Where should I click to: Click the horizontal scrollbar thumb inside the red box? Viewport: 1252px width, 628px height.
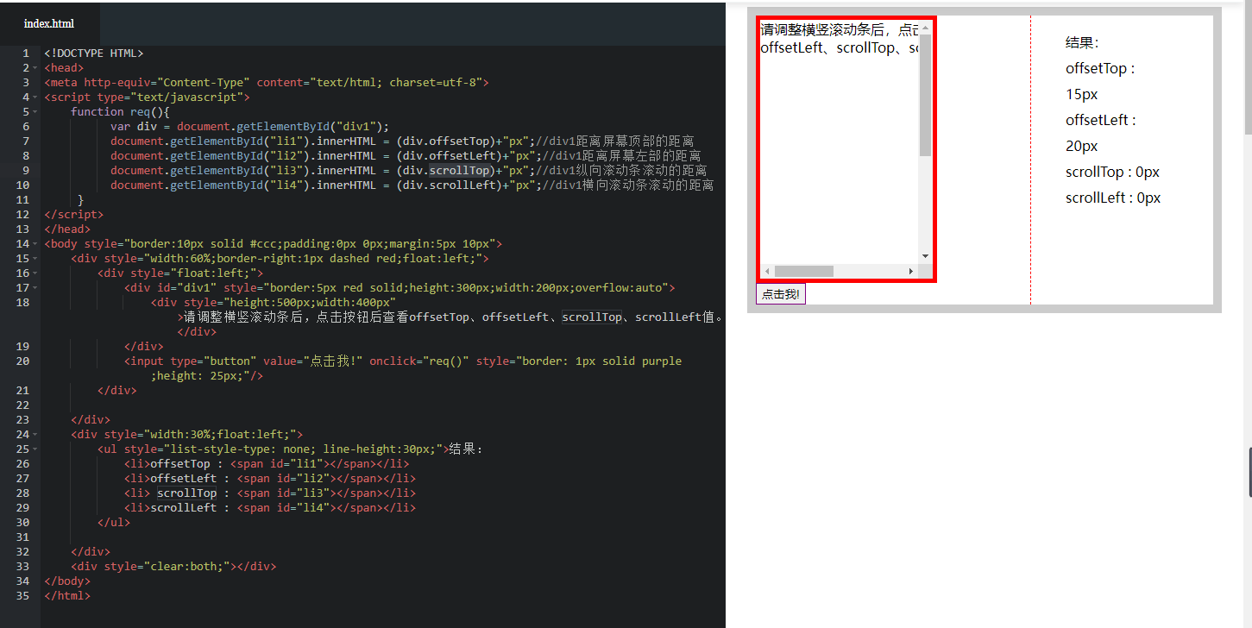click(x=804, y=271)
